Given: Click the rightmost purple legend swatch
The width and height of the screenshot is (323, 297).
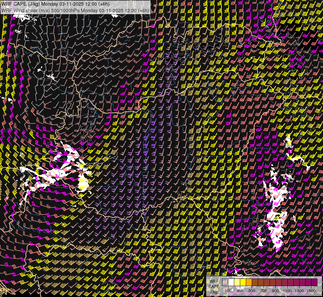Looking at the screenshot, I should pos(314,282).
